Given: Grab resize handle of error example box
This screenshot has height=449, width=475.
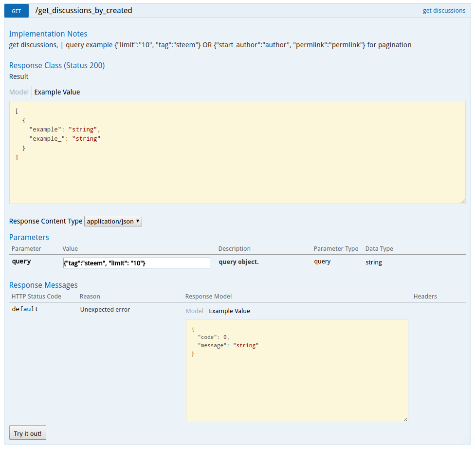Looking at the screenshot, I should pos(405,420).
